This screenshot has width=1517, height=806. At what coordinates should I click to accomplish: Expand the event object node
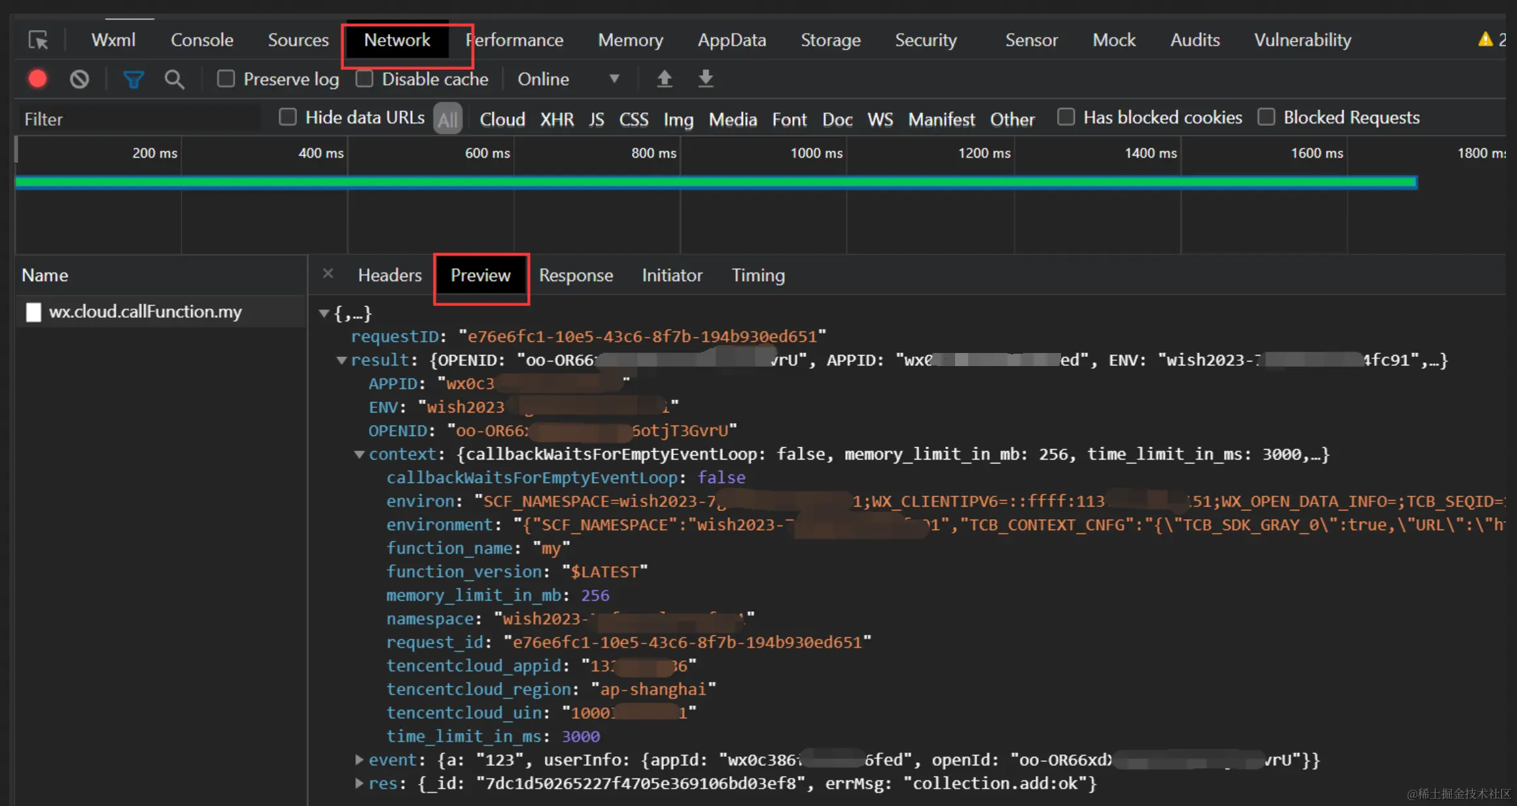coord(359,760)
